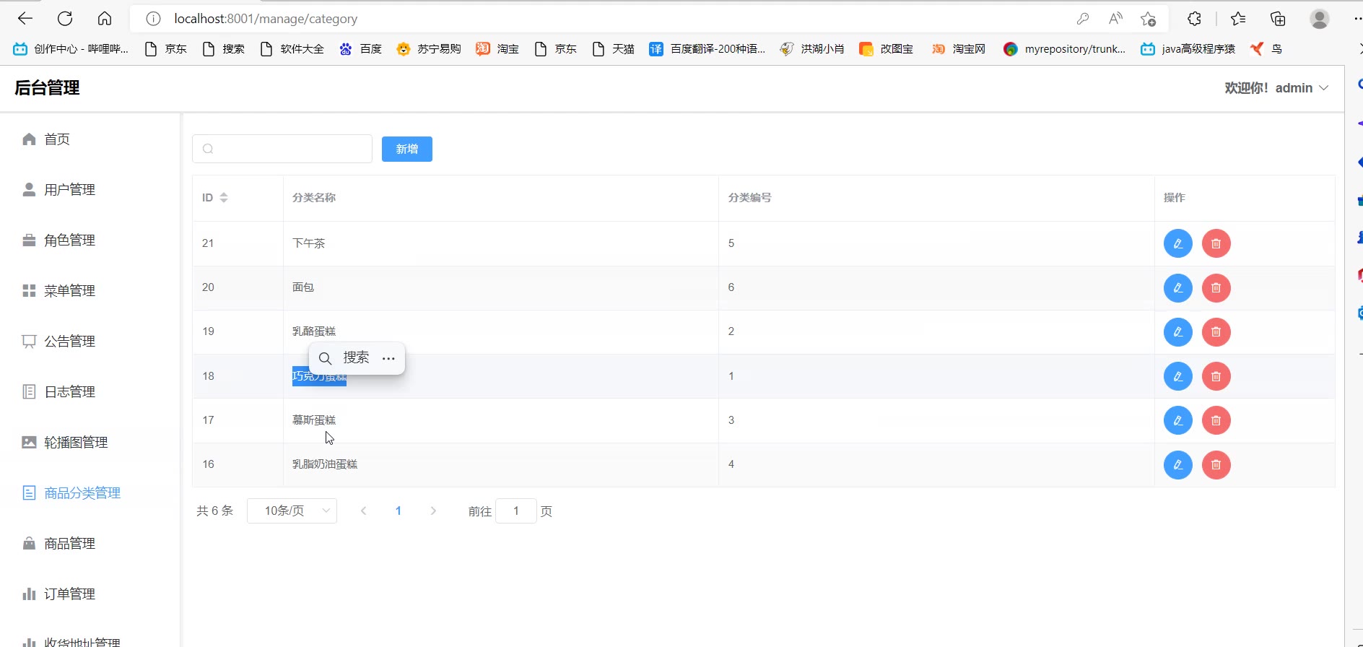Sort the table by ID column

click(223, 198)
